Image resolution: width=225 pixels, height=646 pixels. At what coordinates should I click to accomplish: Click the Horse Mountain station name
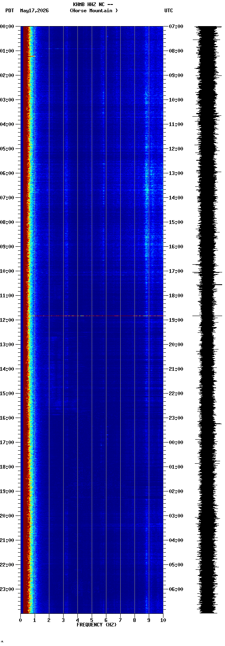pos(94,11)
